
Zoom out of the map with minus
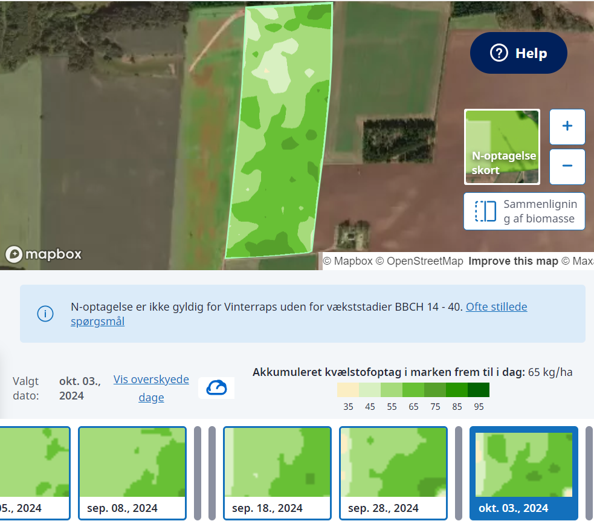tap(567, 166)
